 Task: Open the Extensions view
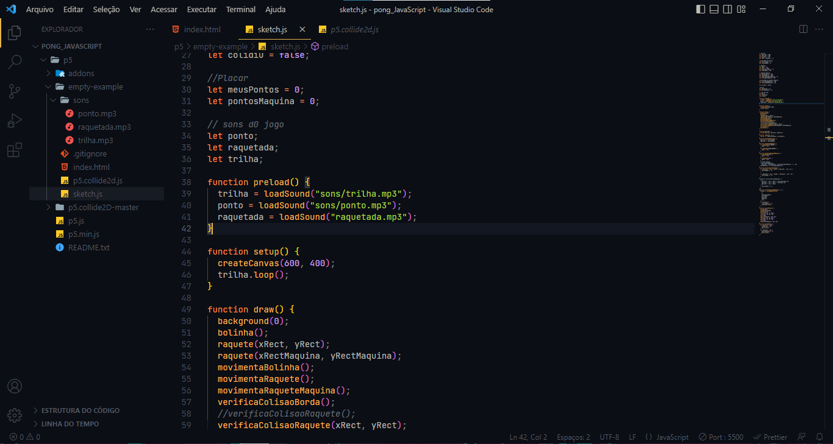coord(15,150)
